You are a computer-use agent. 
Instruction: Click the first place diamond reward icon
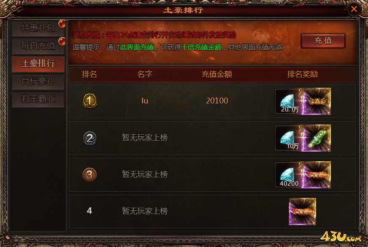coord(289,101)
